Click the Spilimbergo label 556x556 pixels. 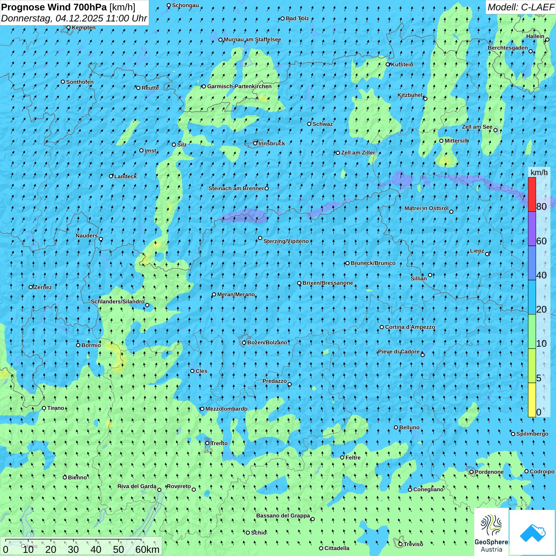[x=533, y=434]
